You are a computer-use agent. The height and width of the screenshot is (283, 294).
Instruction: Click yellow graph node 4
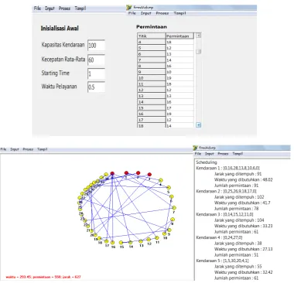(161, 180)
